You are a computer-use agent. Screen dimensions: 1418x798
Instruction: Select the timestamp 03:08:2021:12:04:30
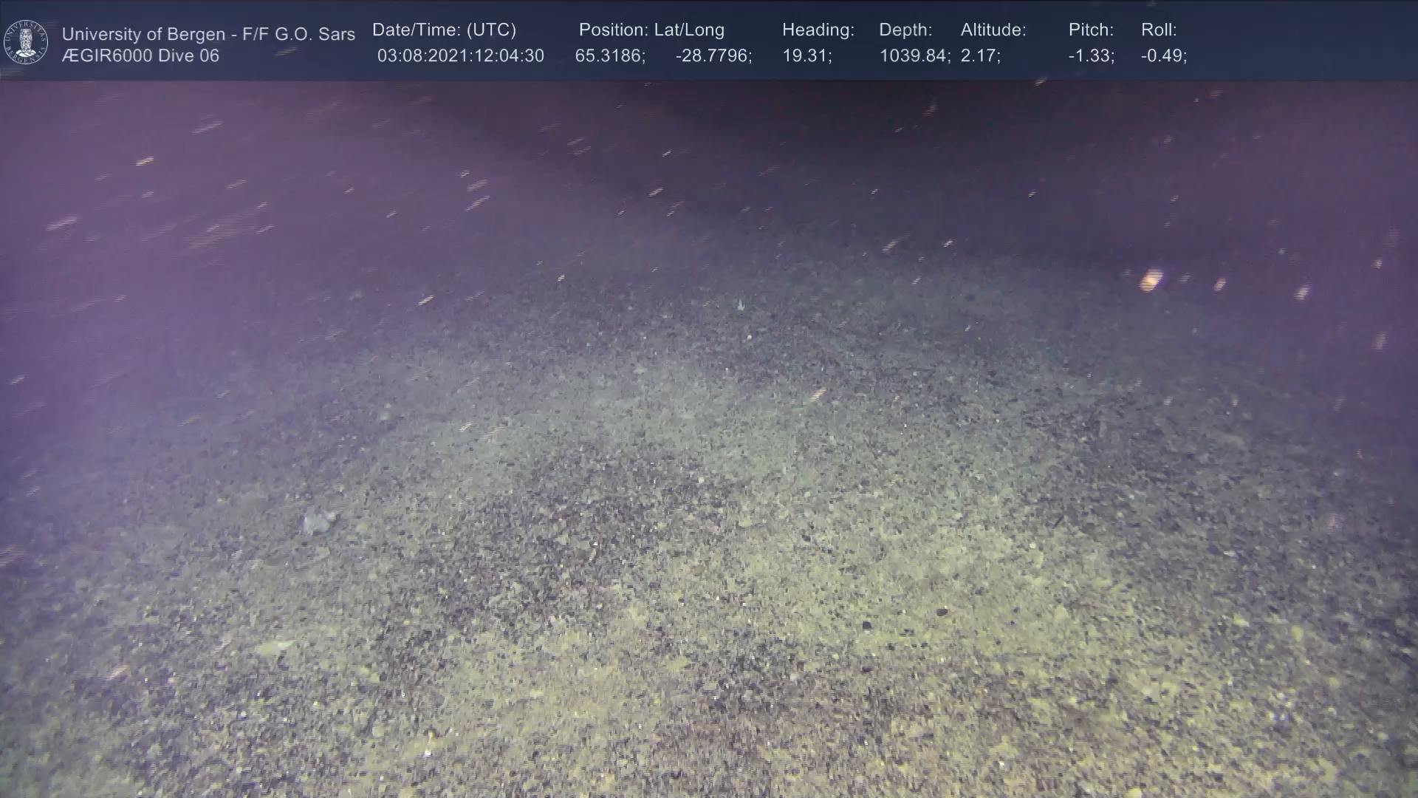click(460, 56)
